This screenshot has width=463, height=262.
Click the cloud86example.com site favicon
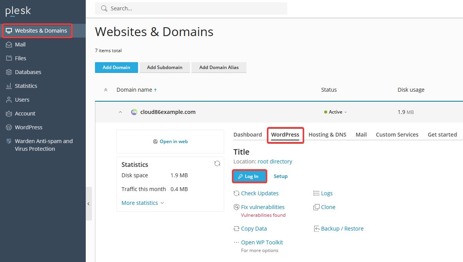(x=134, y=112)
